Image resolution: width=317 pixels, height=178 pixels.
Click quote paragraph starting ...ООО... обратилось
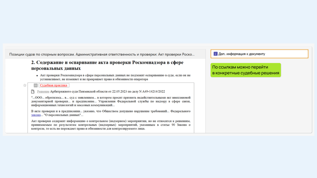pos(111,101)
